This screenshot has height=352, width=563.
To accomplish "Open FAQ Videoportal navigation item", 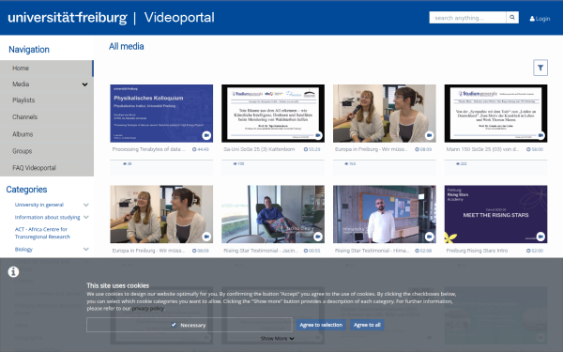I will click(x=47, y=168).
